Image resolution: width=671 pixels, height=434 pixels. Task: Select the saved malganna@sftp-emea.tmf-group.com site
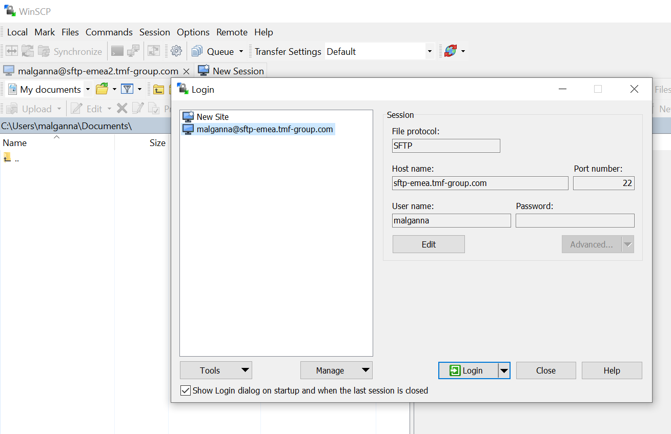[x=265, y=130]
